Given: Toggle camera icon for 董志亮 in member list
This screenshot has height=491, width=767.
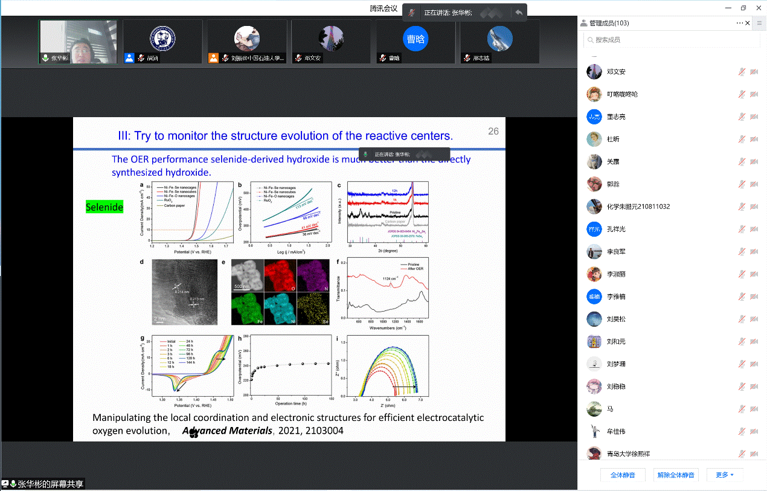Looking at the screenshot, I should pos(754,117).
